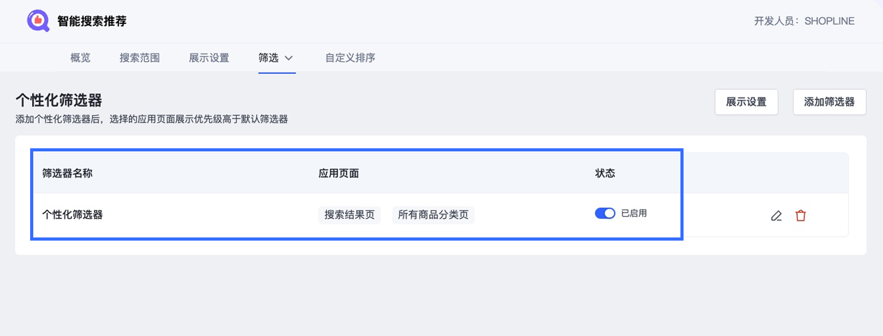The width and height of the screenshot is (883, 336).
Task: Click the red trash delete icon
Action: click(x=800, y=216)
